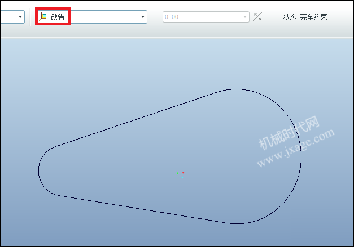
Task: Open the 缺省 constraint type dropdown
Action: click(142, 17)
